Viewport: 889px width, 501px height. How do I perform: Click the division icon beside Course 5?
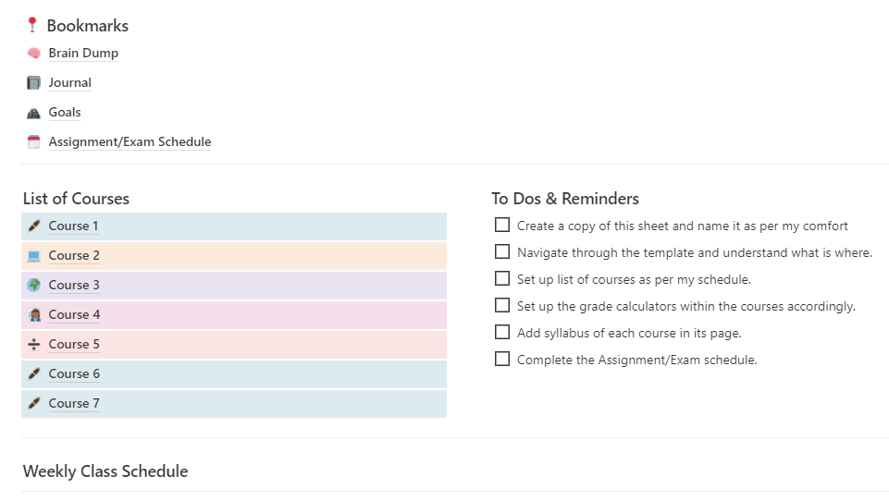[33, 345]
